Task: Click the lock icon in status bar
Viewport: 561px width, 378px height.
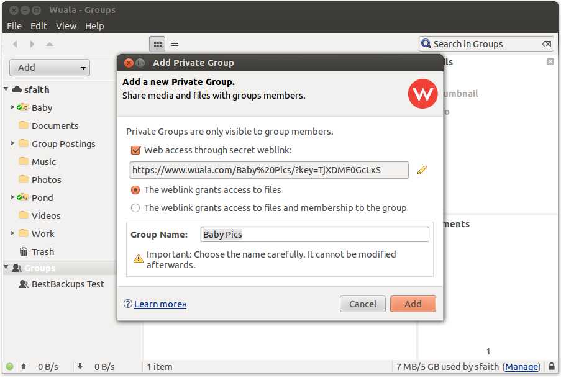Action: coord(552,367)
